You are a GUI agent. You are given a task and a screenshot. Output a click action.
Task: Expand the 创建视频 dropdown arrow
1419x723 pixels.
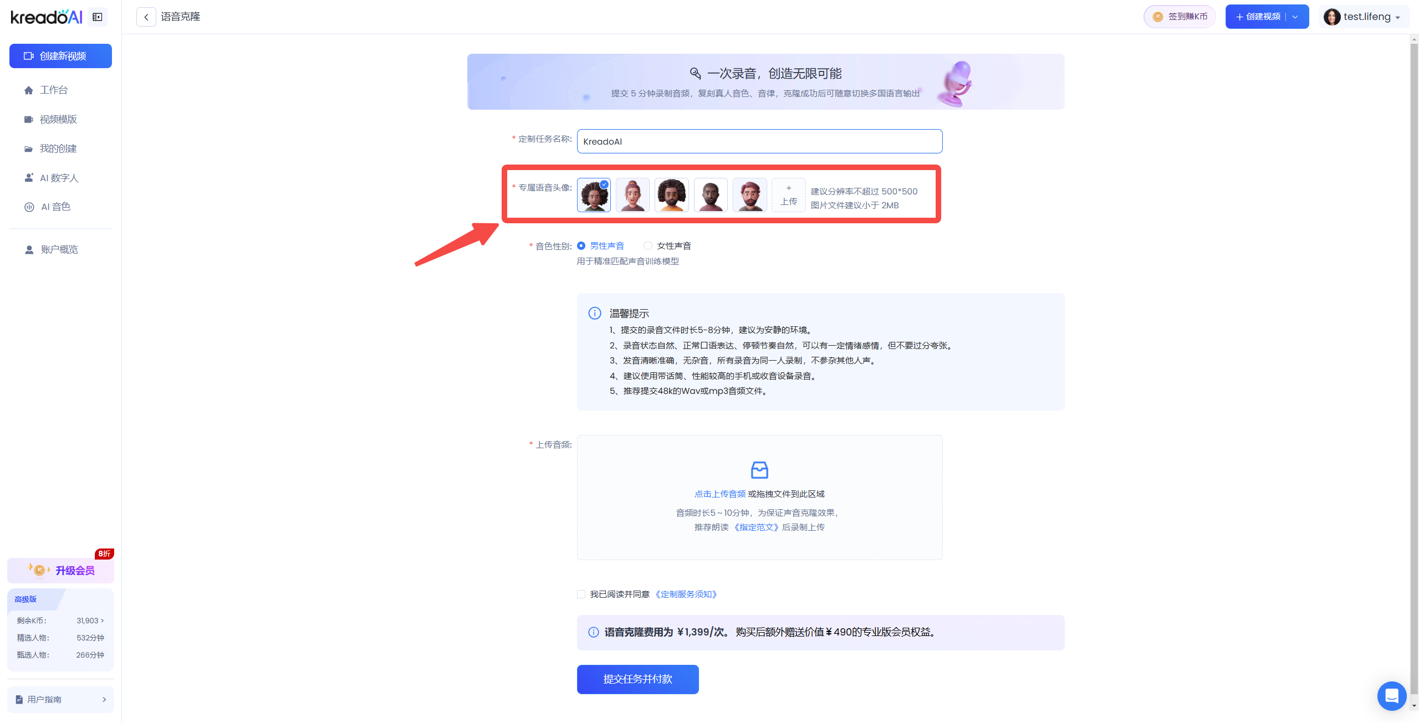click(1295, 17)
